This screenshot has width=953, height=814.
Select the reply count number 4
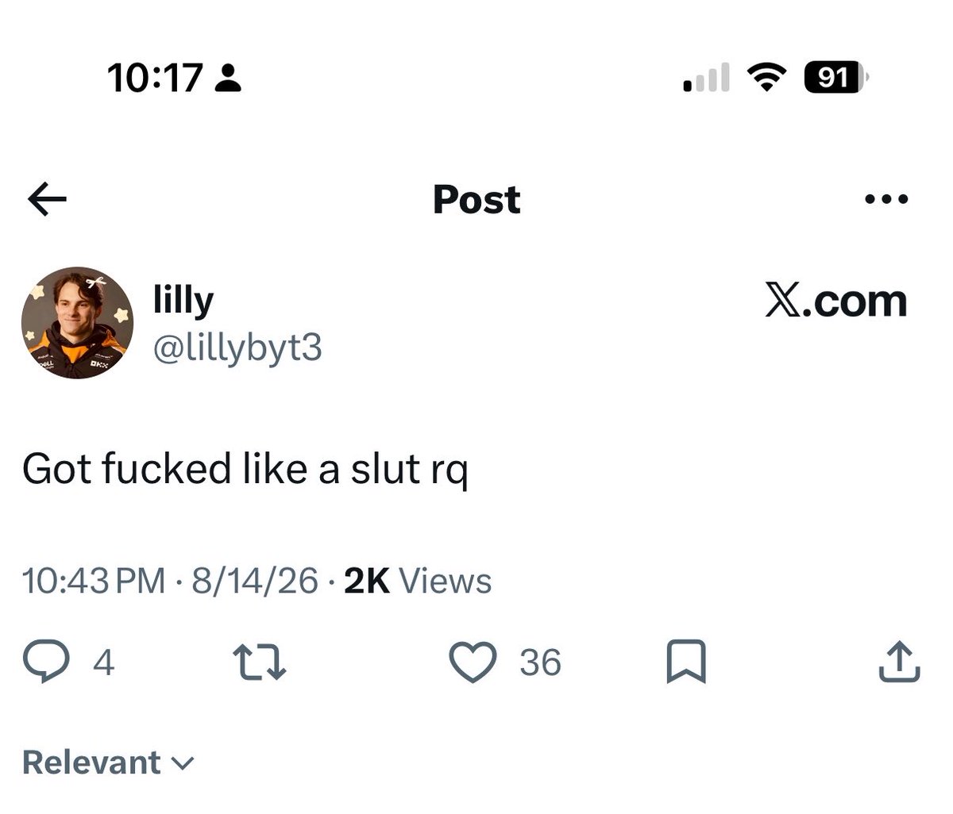[x=104, y=662]
